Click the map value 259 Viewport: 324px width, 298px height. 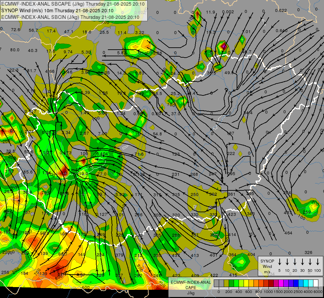tap(307, 212)
